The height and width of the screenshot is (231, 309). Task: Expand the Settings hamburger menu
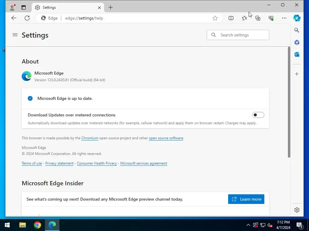(x=15, y=35)
